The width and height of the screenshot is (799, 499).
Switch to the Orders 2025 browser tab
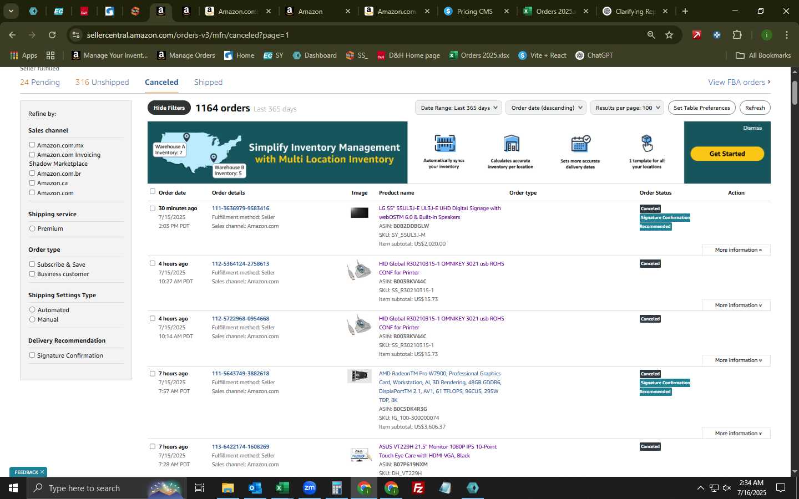pyautogui.click(x=555, y=11)
